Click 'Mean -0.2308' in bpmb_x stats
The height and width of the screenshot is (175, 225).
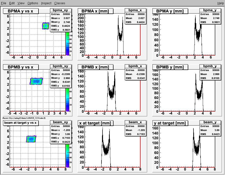[x=135, y=74]
